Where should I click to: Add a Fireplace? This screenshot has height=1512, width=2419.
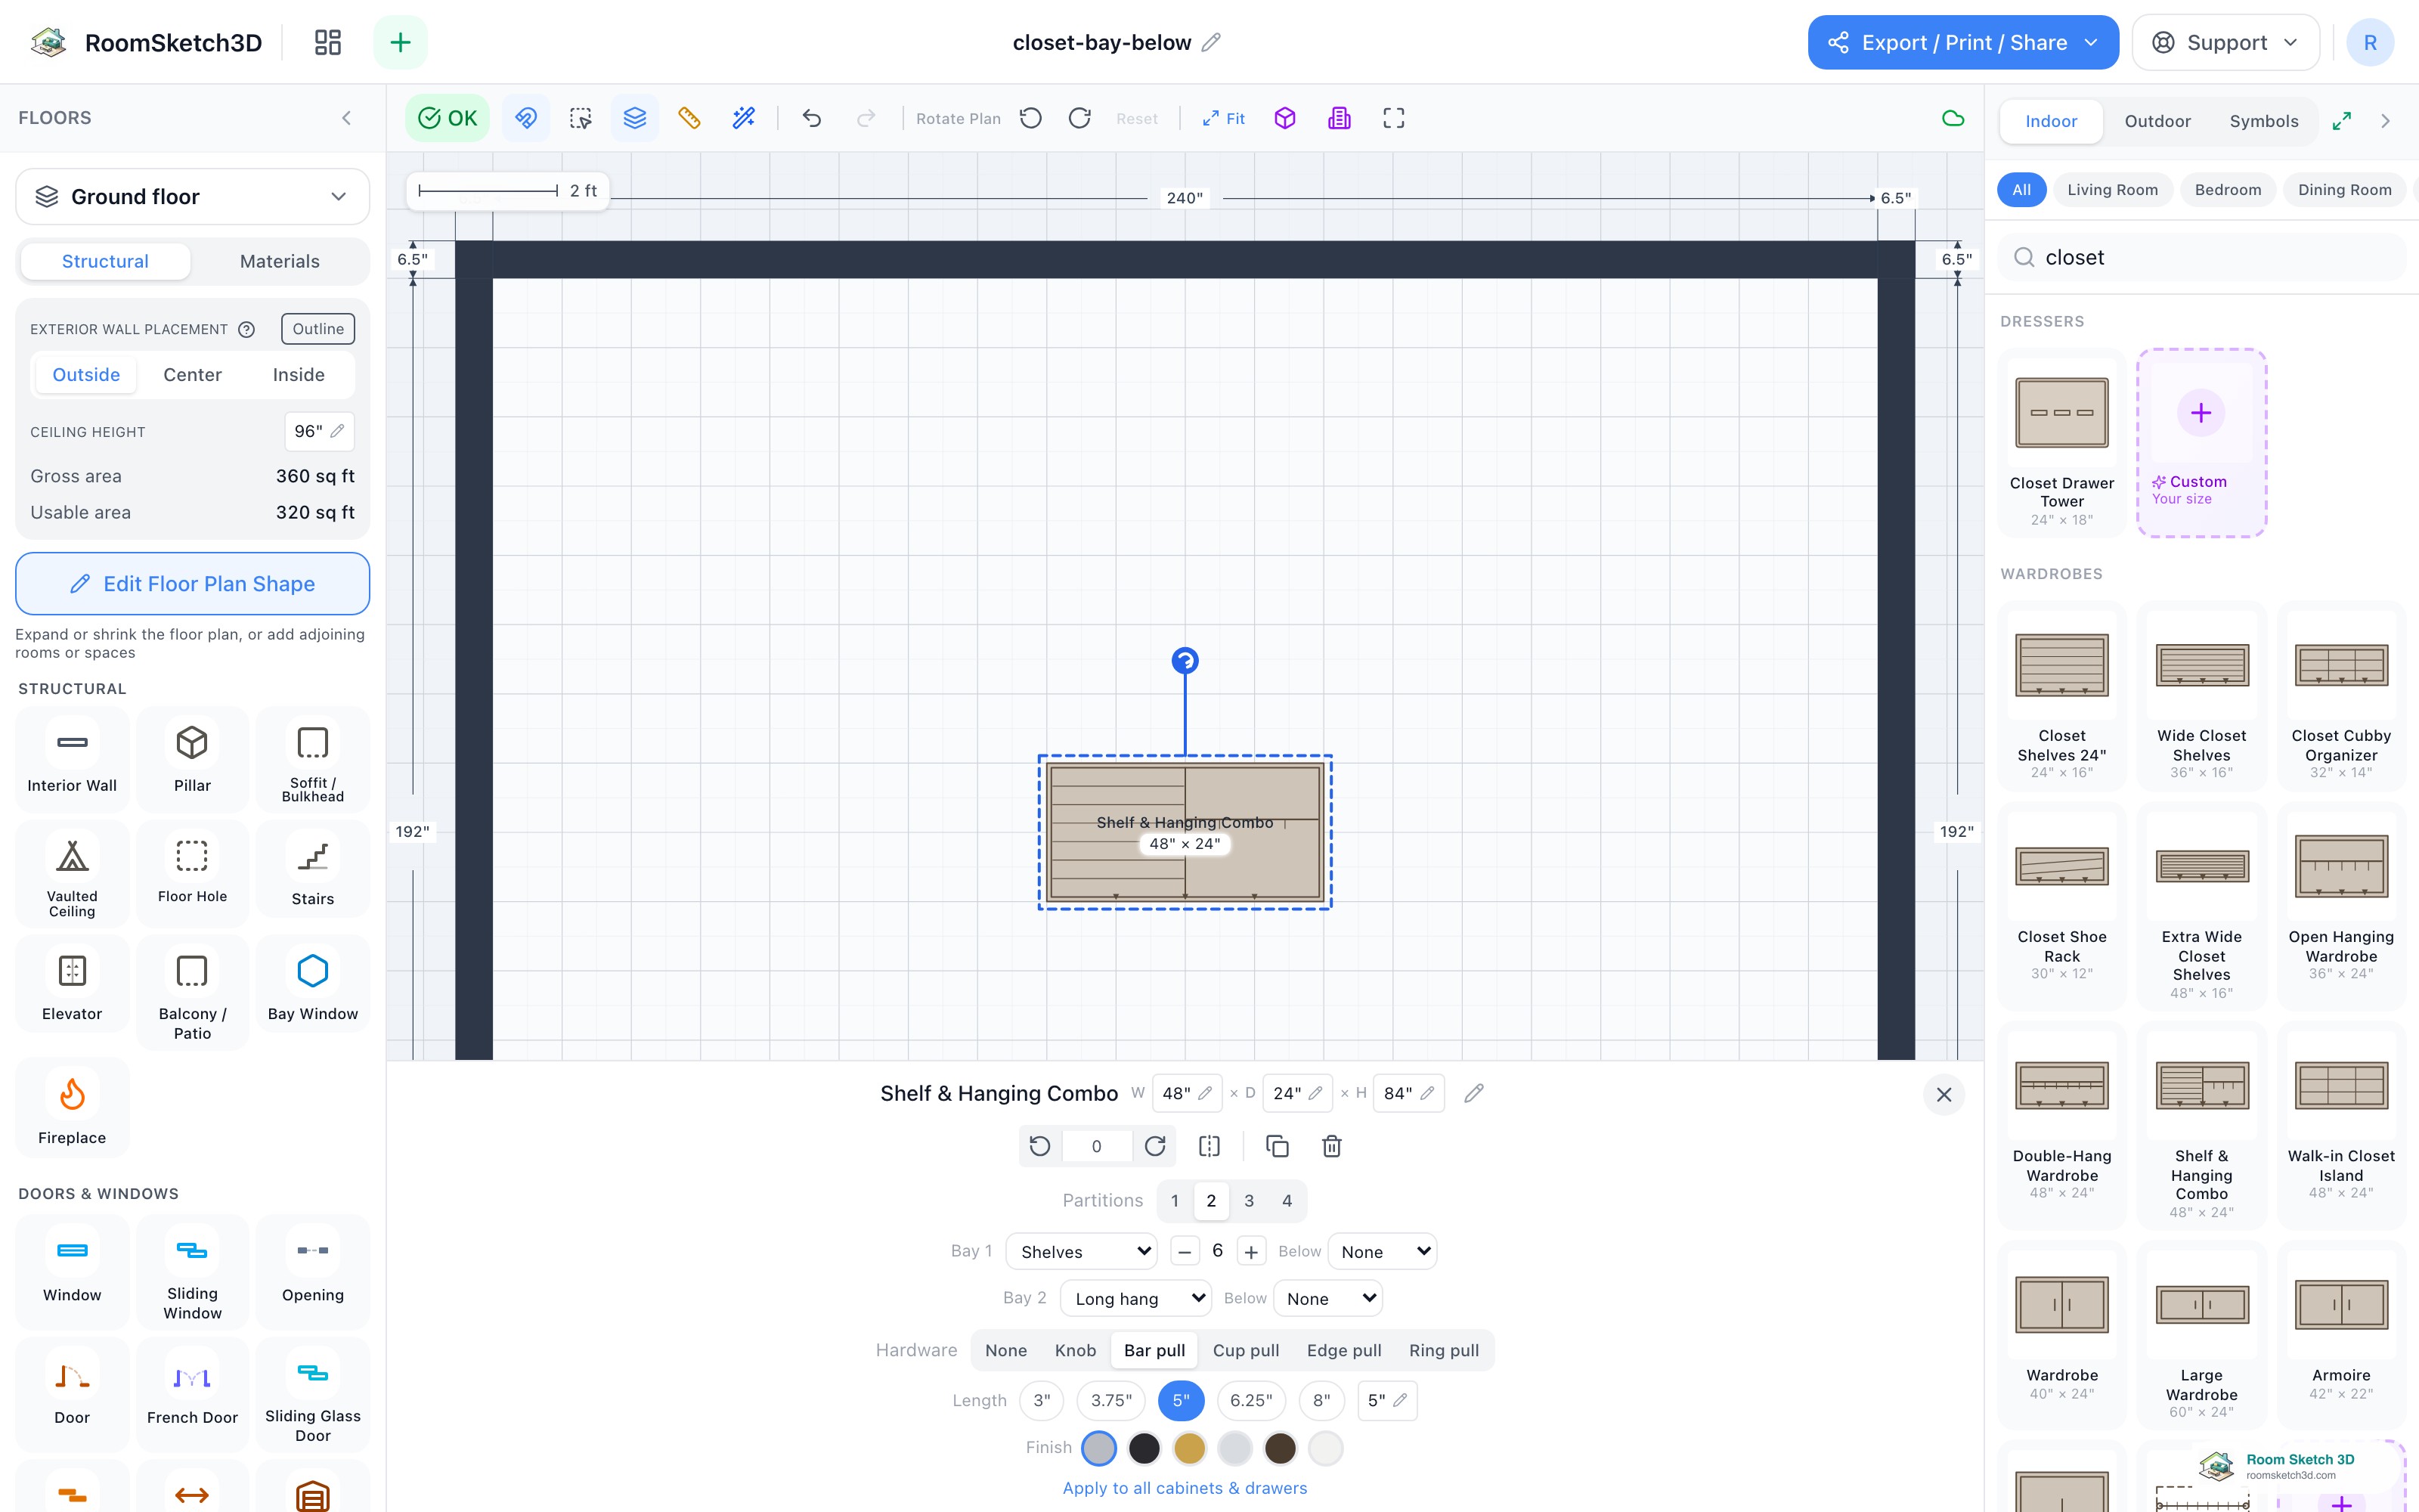coord(72,1110)
